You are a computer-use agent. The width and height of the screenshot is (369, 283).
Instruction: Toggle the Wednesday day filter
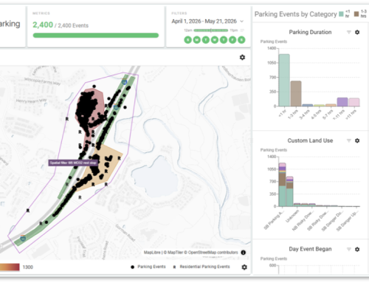[x=215, y=40]
